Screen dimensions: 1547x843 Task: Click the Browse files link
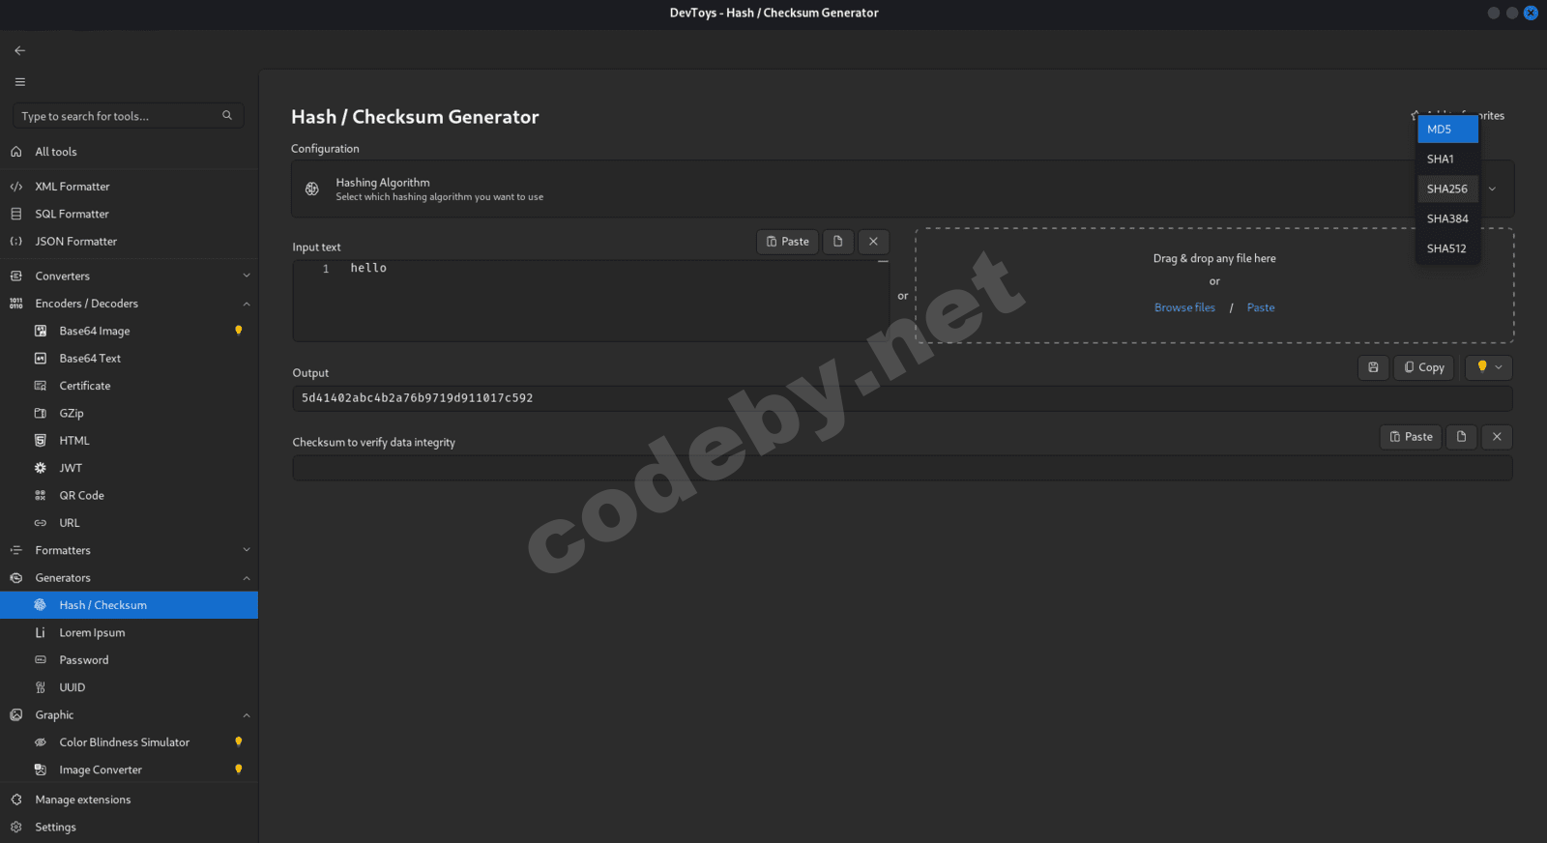pos(1184,307)
